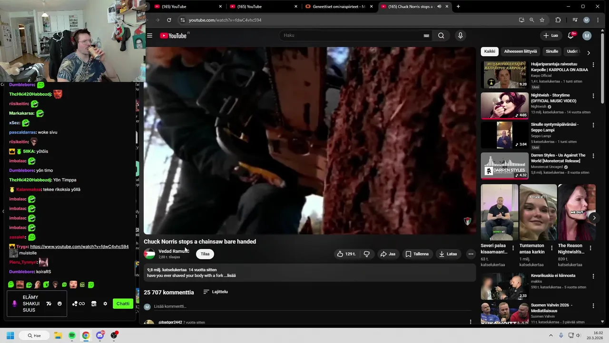Open the YouTube account avatar menu
This screenshot has height=343, width=609.
click(587, 35)
